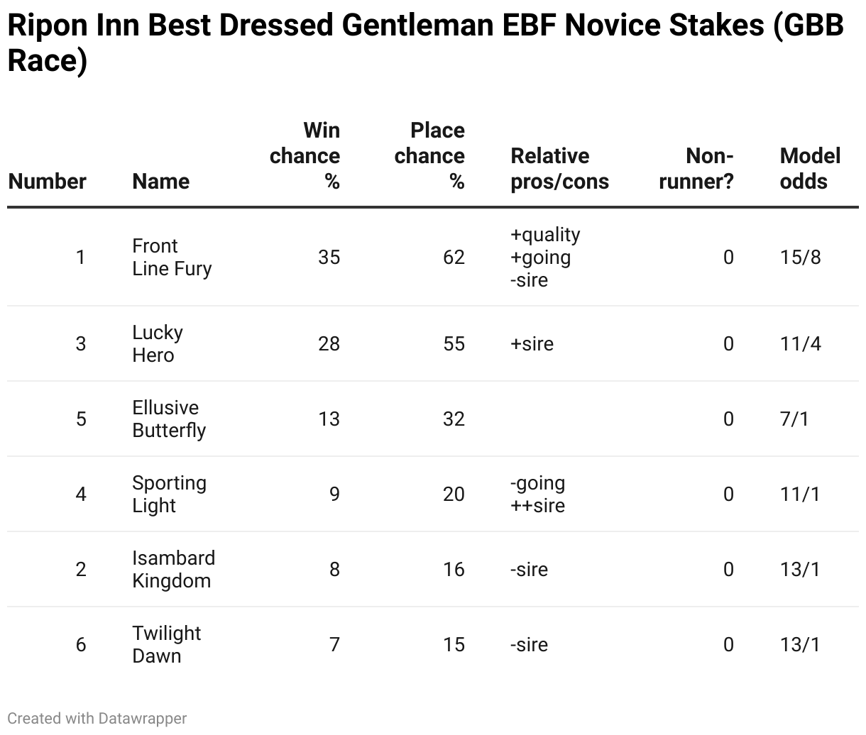Click the 15/8 model odds value
This screenshot has height=735, width=866.
click(800, 257)
